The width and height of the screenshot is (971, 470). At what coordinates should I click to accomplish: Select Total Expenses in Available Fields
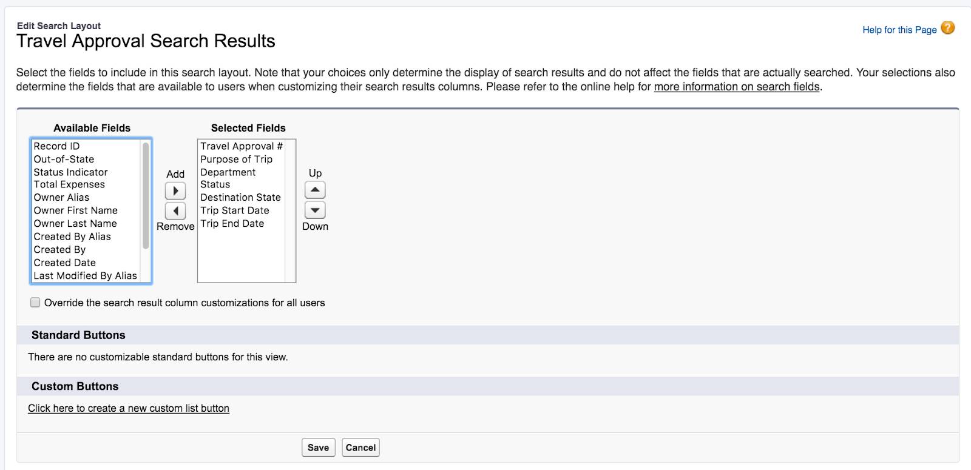pyautogui.click(x=69, y=184)
